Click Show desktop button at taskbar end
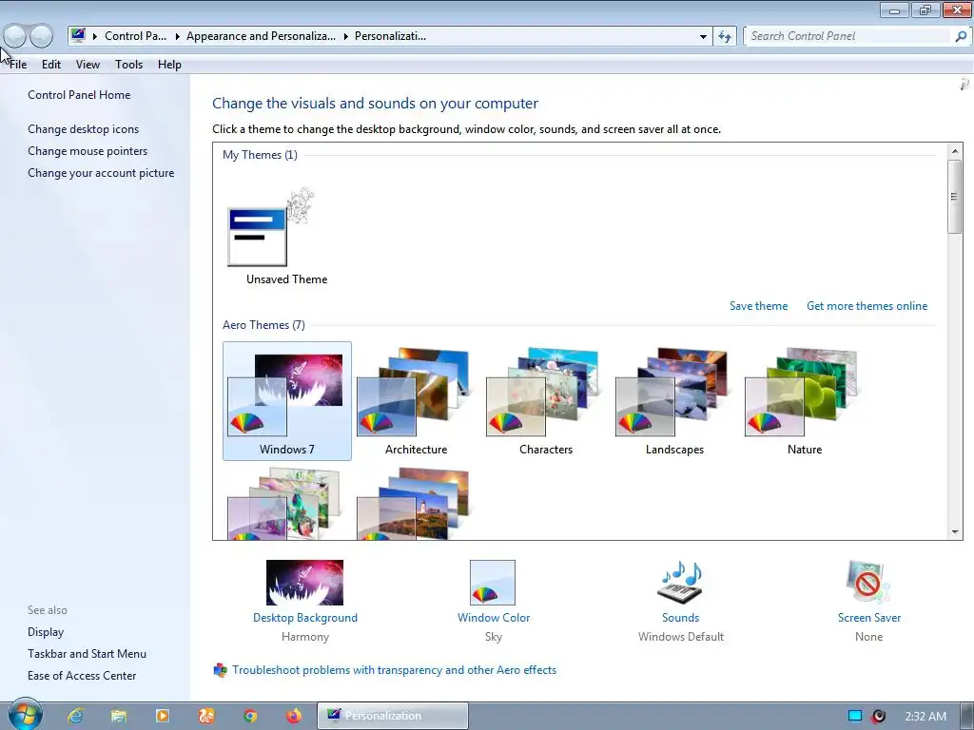This screenshot has height=730, width=974. (969, 716)
